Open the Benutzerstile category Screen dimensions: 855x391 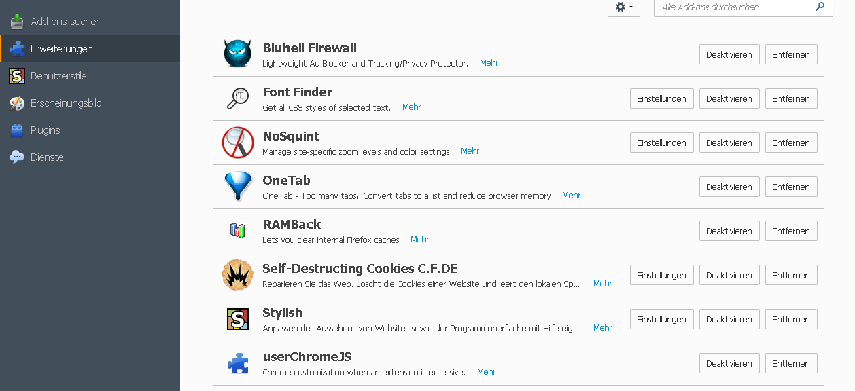click(x=58, y=76)
